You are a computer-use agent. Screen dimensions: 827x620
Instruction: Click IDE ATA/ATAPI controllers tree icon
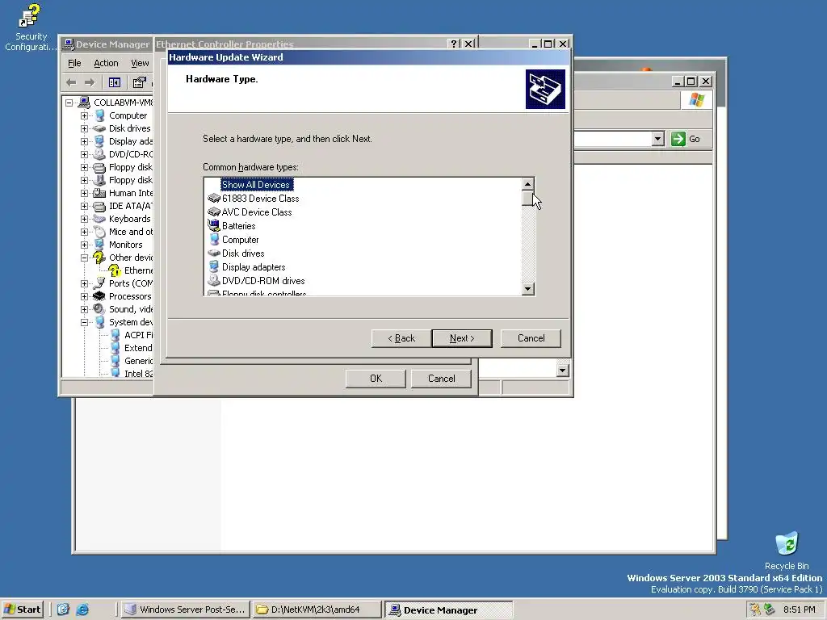[x=99, y=206]
